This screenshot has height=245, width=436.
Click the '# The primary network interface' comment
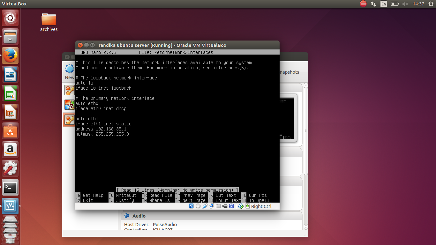[x=115, y=98]
